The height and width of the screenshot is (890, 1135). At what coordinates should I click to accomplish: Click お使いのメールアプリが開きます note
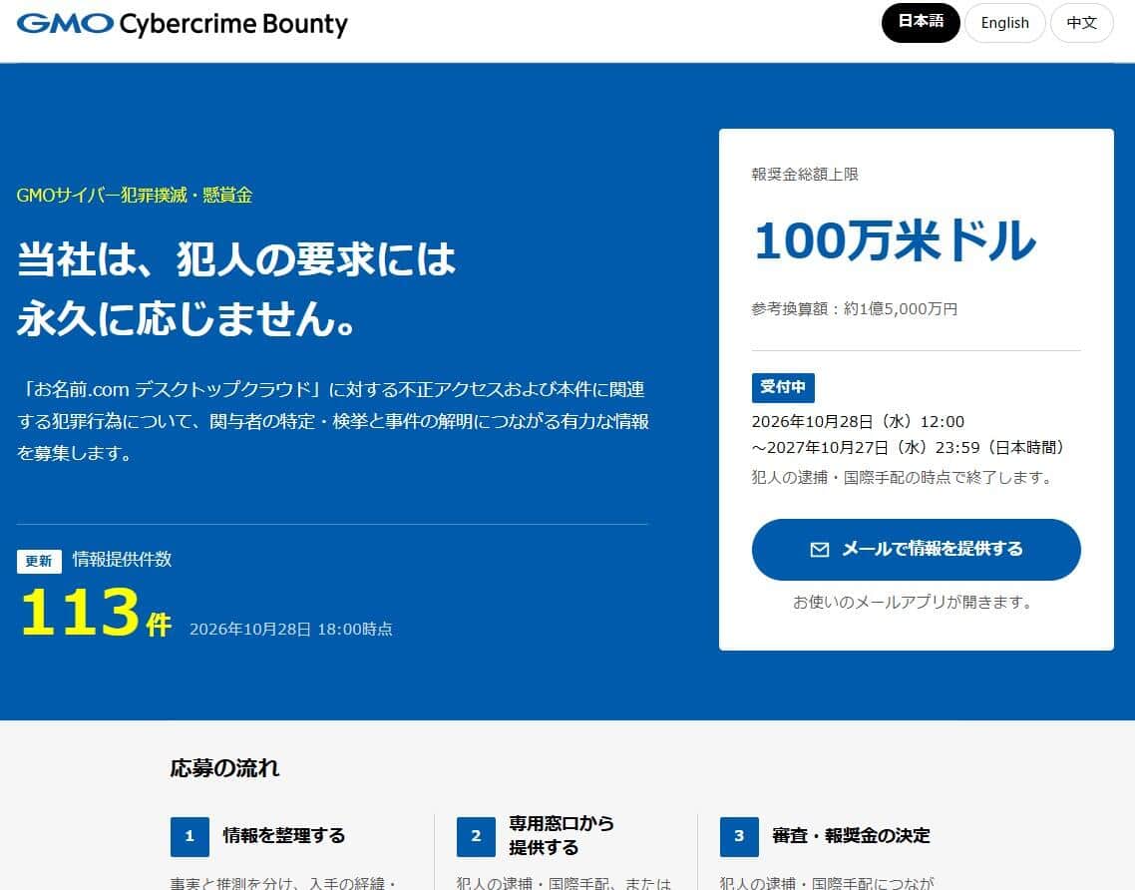coord(913,602)
